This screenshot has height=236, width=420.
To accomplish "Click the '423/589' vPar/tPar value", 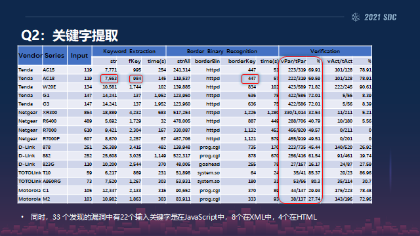I will point(297,87).
